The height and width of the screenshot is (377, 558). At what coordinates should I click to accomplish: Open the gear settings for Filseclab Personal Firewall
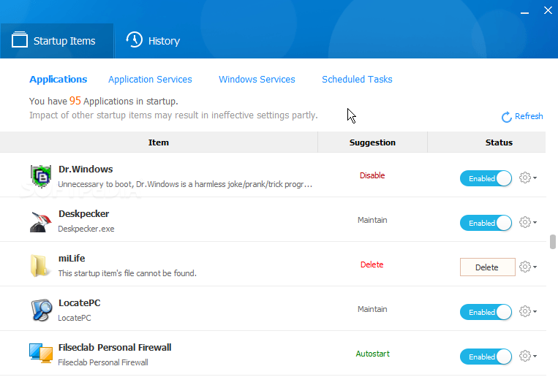[x=525, y=356]
